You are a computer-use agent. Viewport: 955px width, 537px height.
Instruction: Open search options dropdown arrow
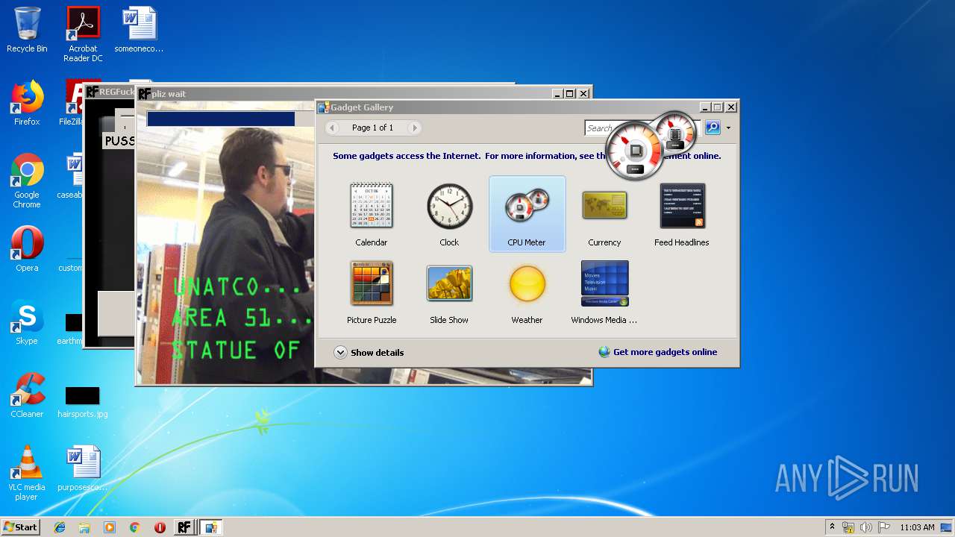[728, 128]
